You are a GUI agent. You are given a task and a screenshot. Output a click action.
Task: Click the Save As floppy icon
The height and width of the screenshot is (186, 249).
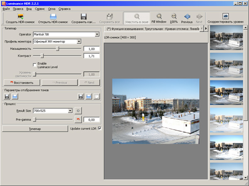coord(83,16)
